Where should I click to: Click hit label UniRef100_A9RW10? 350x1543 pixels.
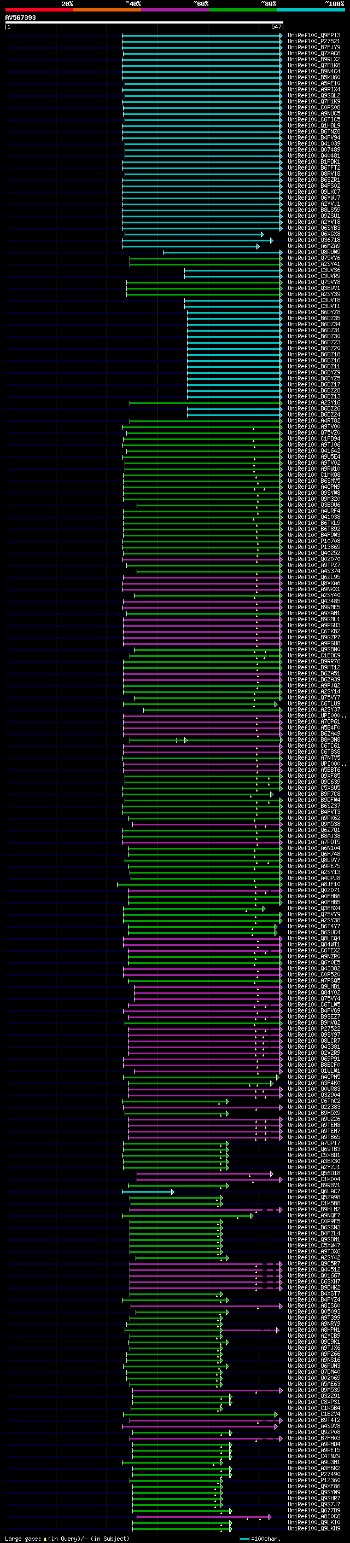click(314, 469)
